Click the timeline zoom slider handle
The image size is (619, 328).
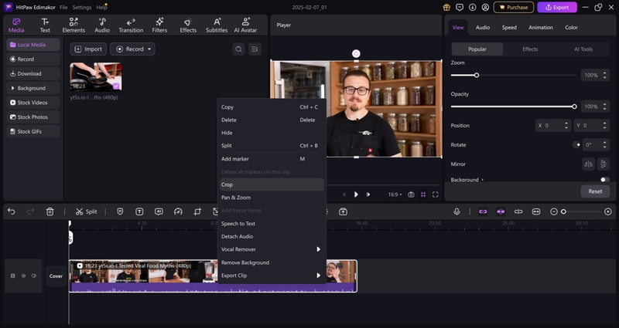coord(563,211)
